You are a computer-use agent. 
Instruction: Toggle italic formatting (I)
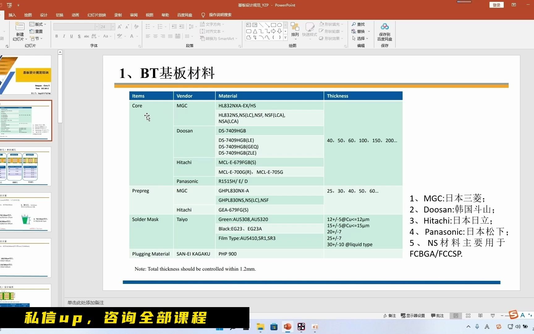coord(64,36)
